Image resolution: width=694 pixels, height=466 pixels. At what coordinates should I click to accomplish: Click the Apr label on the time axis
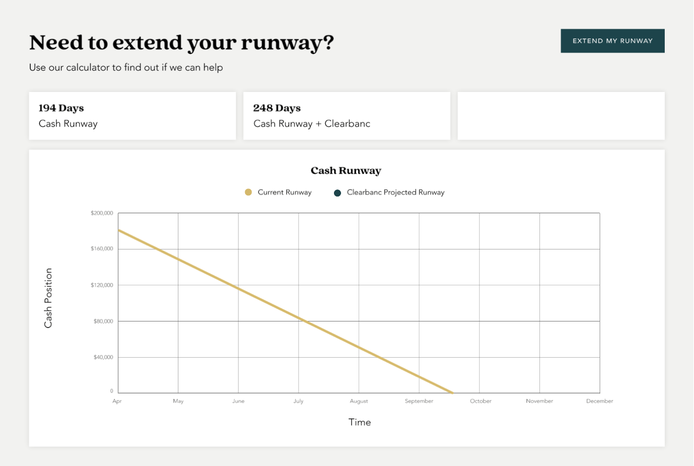pyautogui.click(x=117, y=401)
